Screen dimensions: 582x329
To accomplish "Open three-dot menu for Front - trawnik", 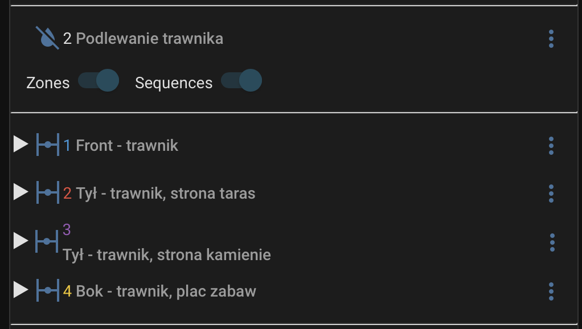I will [551, 146].
